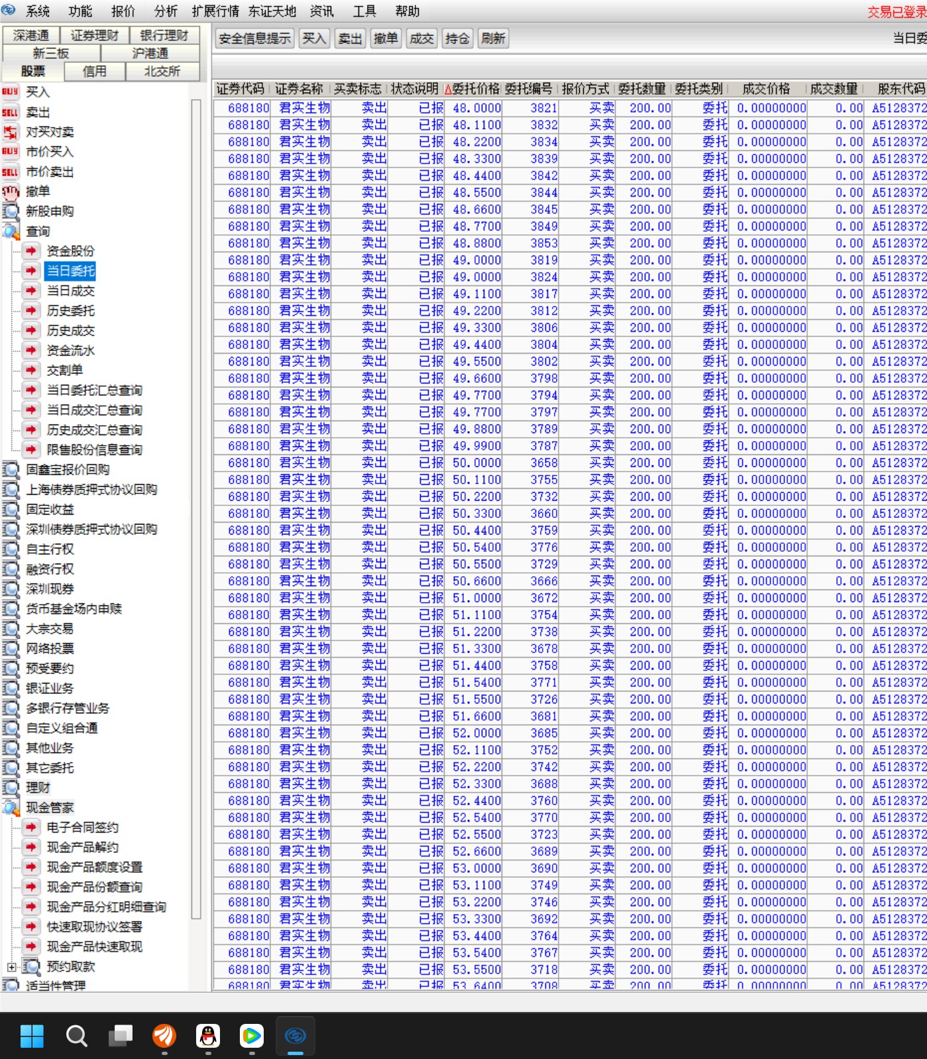This screenshot has height=1059, width=927.
Task: Sort by 委托价格 column header
Action: [472, 89]
